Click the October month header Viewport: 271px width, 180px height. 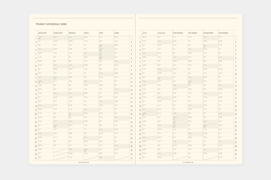194,33
